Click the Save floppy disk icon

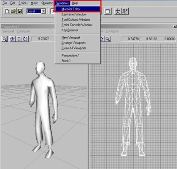(x=20, y=11)
